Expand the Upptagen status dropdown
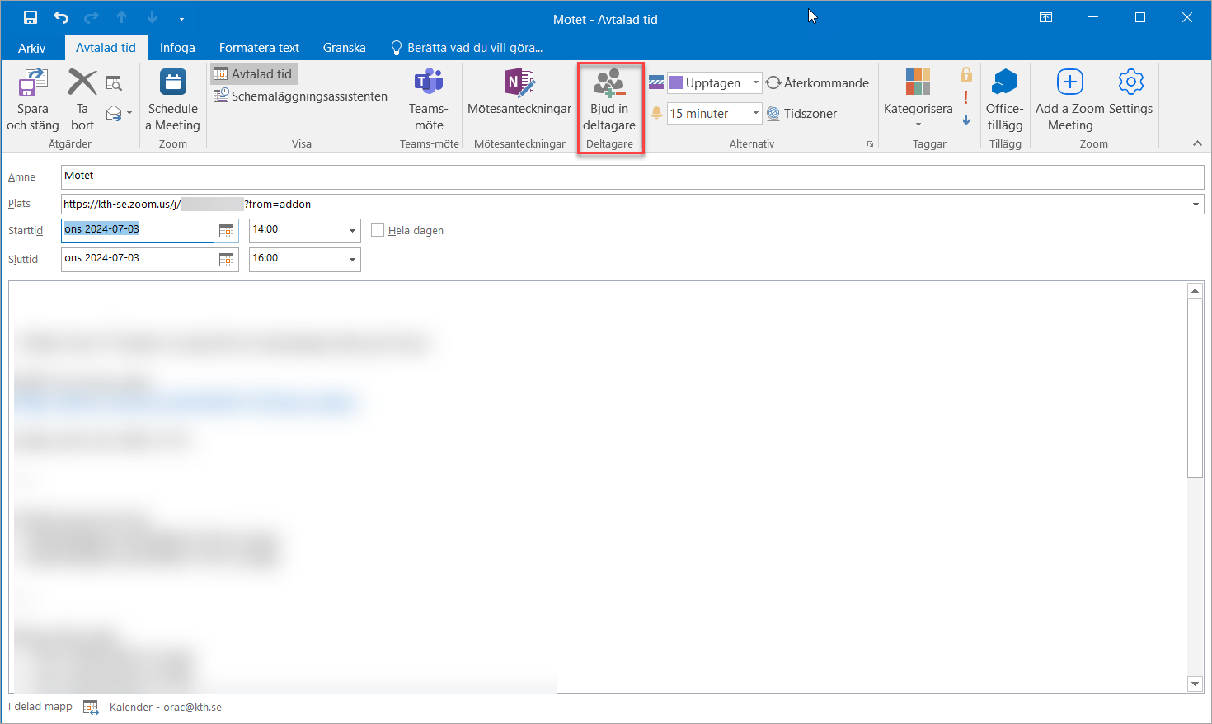This screenshot has height=724, width=1212. [755, 82]
